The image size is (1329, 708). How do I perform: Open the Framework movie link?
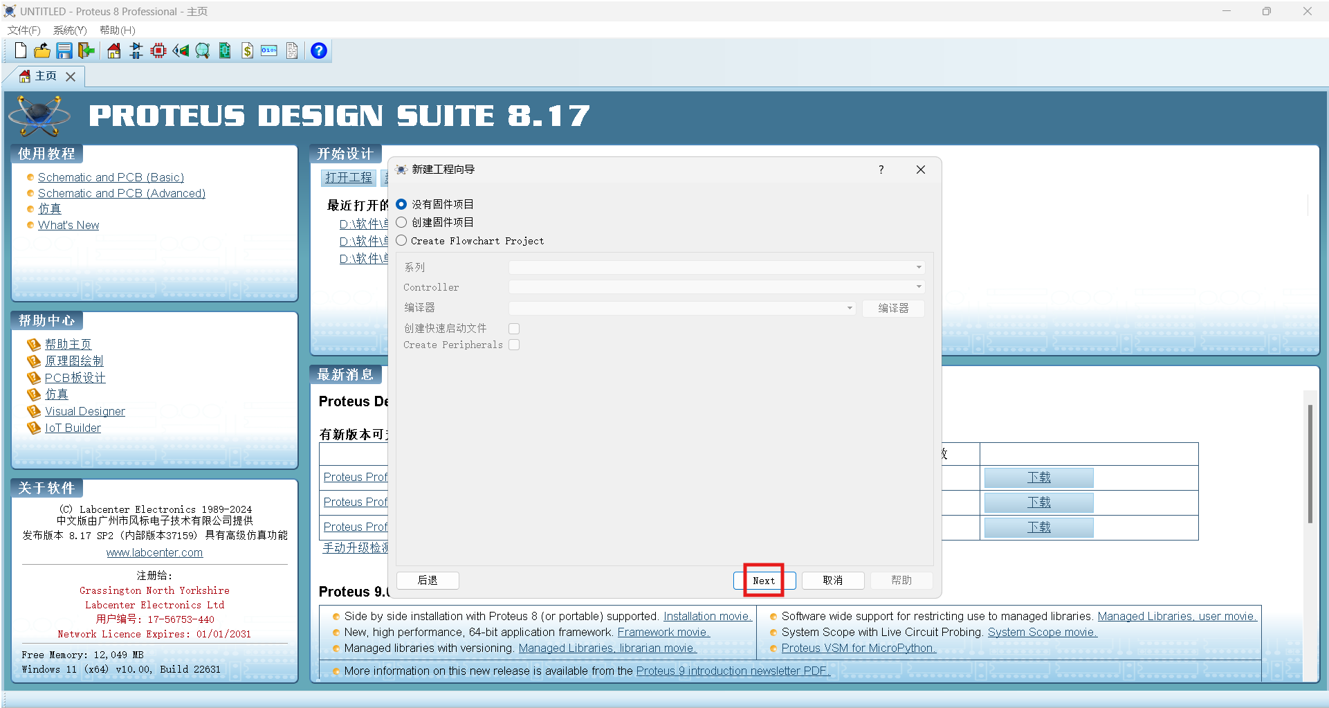(663, 632)
